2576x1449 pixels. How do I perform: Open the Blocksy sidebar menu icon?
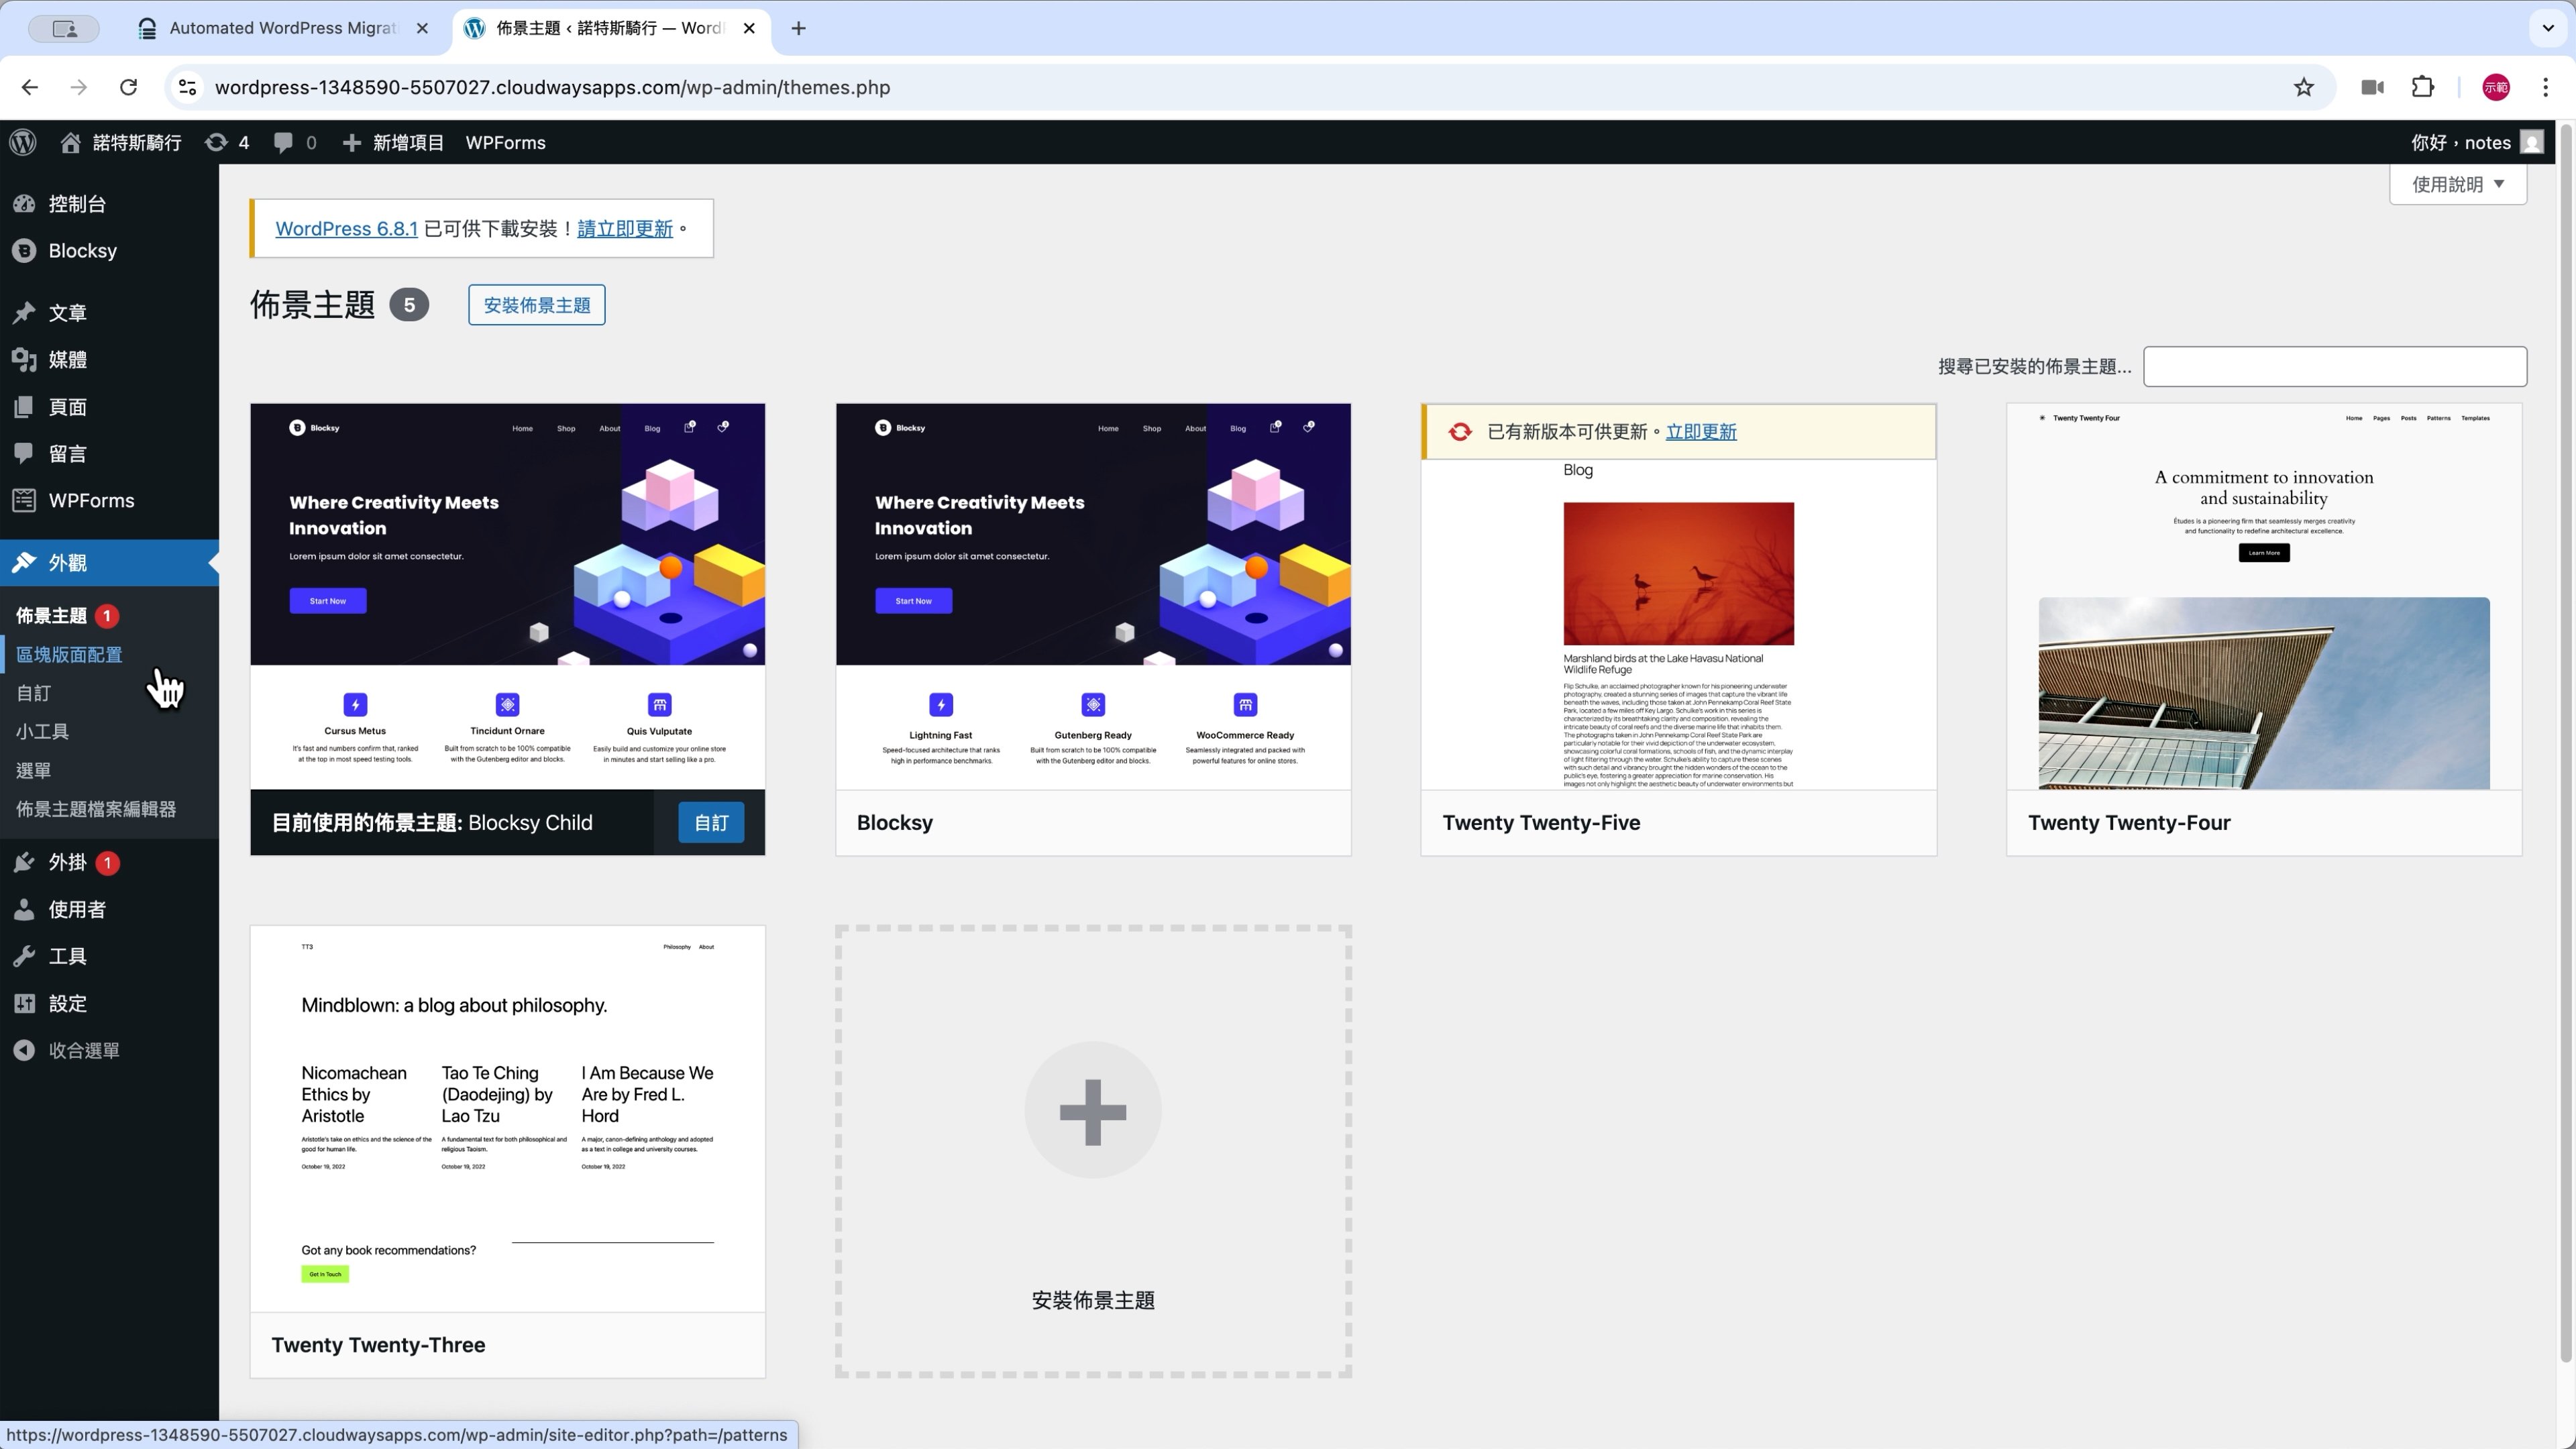click(25, 251)
